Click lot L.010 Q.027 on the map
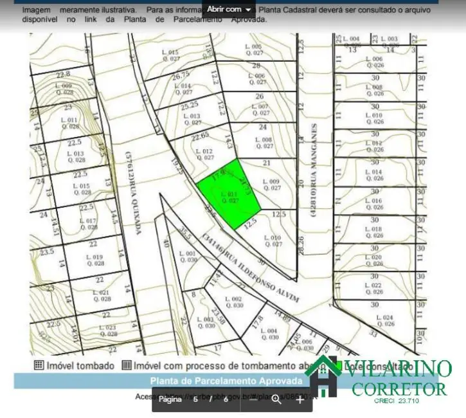 274,241
